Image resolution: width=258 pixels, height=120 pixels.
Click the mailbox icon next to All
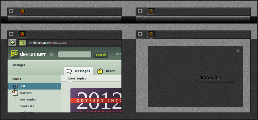click(15, 86)
